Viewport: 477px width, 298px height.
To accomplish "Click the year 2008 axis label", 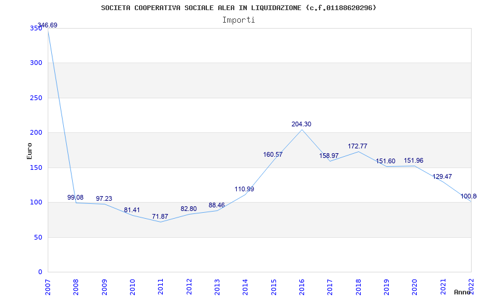I will click(76, 287).
